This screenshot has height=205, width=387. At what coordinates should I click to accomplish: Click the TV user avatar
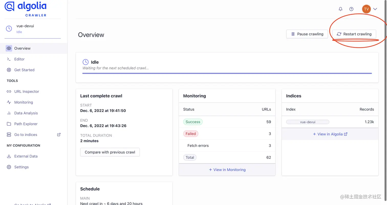coord(366,9)
